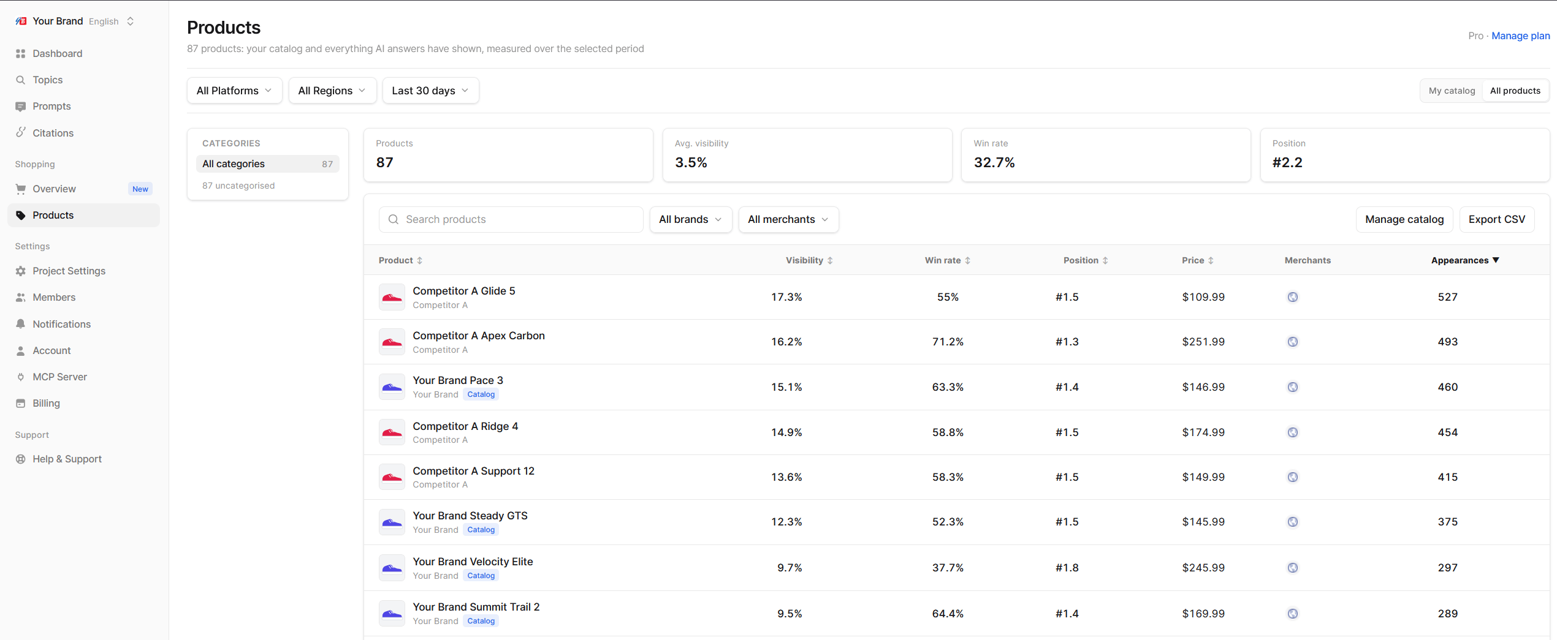Image resolution: width=1557 pixels, height=640 pixels.
Task: Click the Export CSV button
Action: [x=1496, y=219]
